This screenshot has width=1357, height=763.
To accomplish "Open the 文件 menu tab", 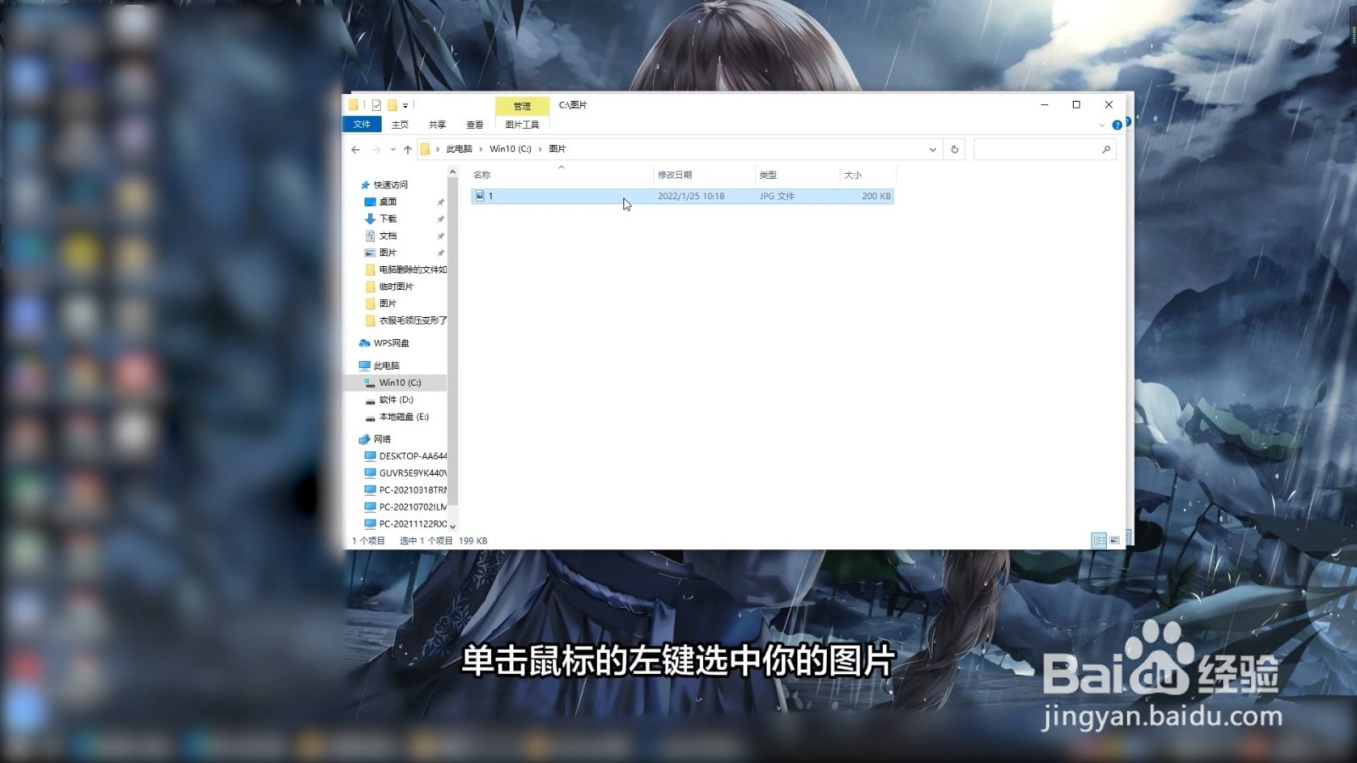I will click(x=362, y=125).
